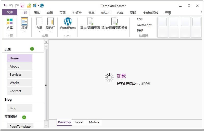
Task: Switch to the 页眉 ribbon tab
Action: point(62,13)
